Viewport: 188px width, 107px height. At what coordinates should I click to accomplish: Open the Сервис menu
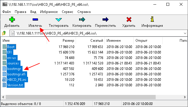(68, 12)
